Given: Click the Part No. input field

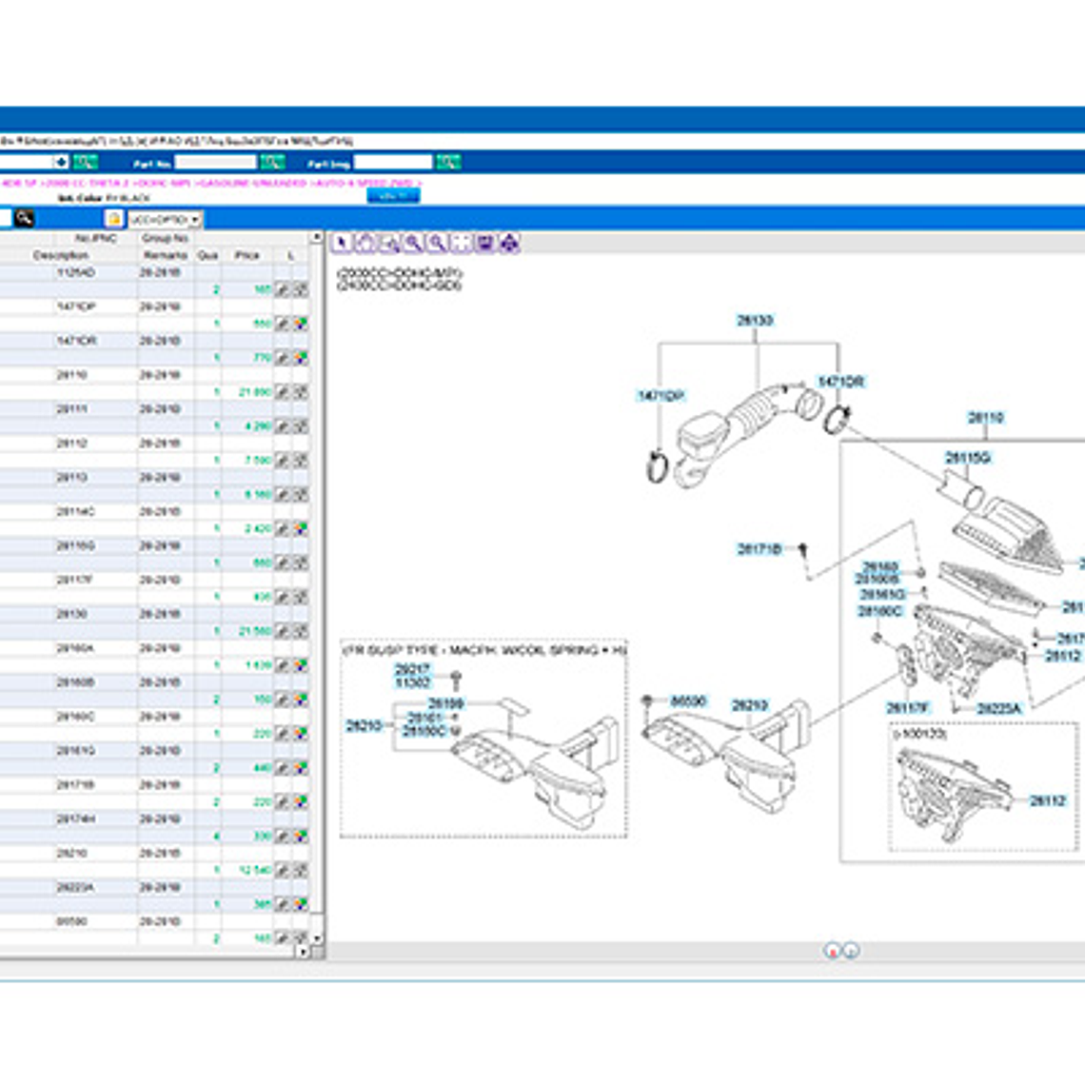Looking at the screenshot, I should pyautogui.click(x=216, y=163).
